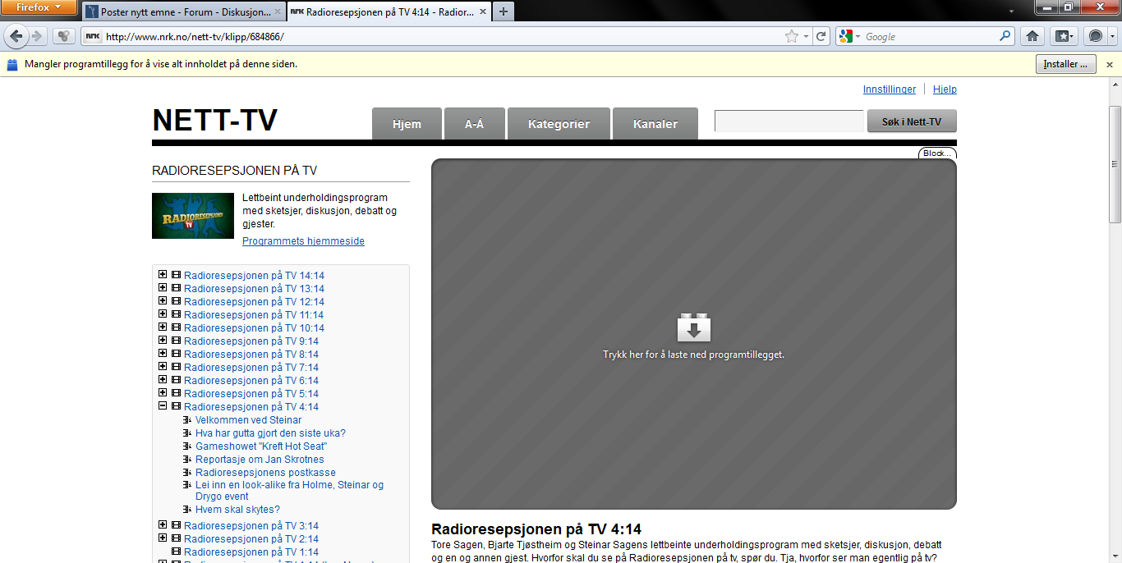This screenshot has width=1122, height=563.
Task: Expand Radioresepsjonen på TV 7:14 episode
Action: pos(163,367)
